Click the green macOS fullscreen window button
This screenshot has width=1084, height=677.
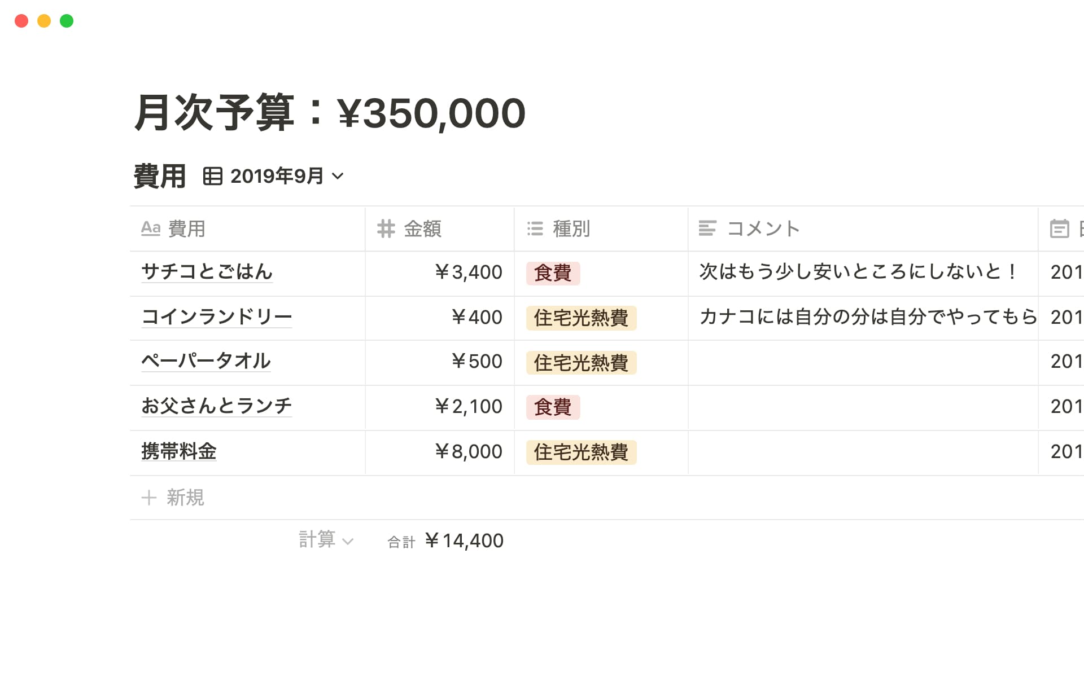point(67,21)
